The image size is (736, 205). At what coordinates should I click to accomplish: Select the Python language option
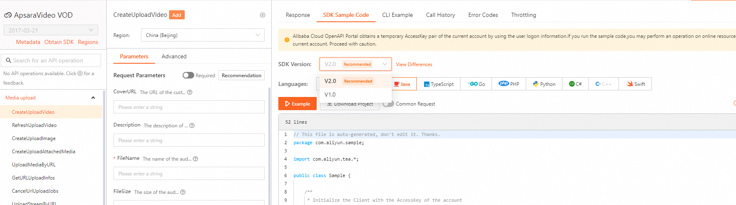point(544,84)
